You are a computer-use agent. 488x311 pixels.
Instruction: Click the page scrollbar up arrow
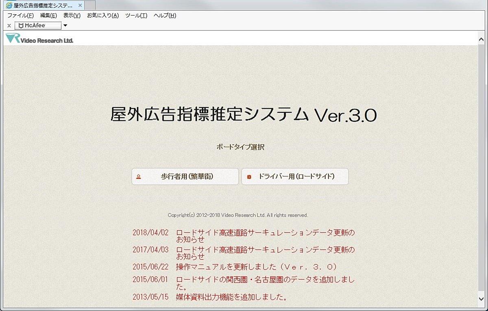click(481, 39)
